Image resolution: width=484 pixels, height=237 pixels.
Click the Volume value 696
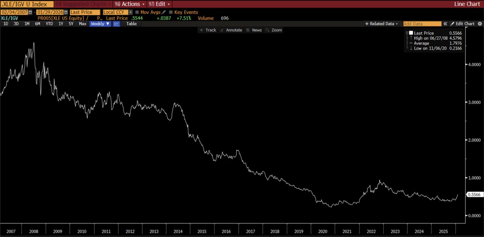point(224,18)
